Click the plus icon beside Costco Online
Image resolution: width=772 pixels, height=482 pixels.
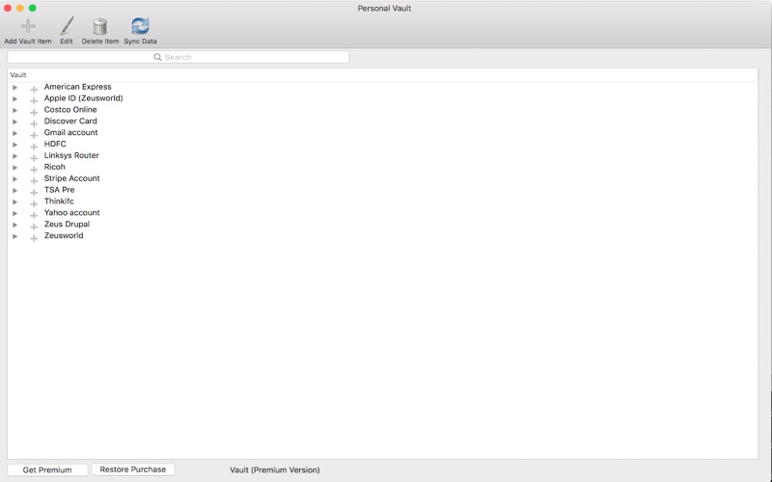tap(34, 112)
